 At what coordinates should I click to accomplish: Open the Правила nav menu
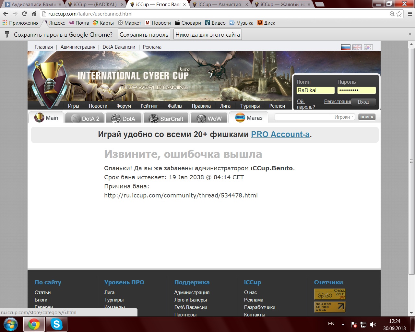point(201,106)
